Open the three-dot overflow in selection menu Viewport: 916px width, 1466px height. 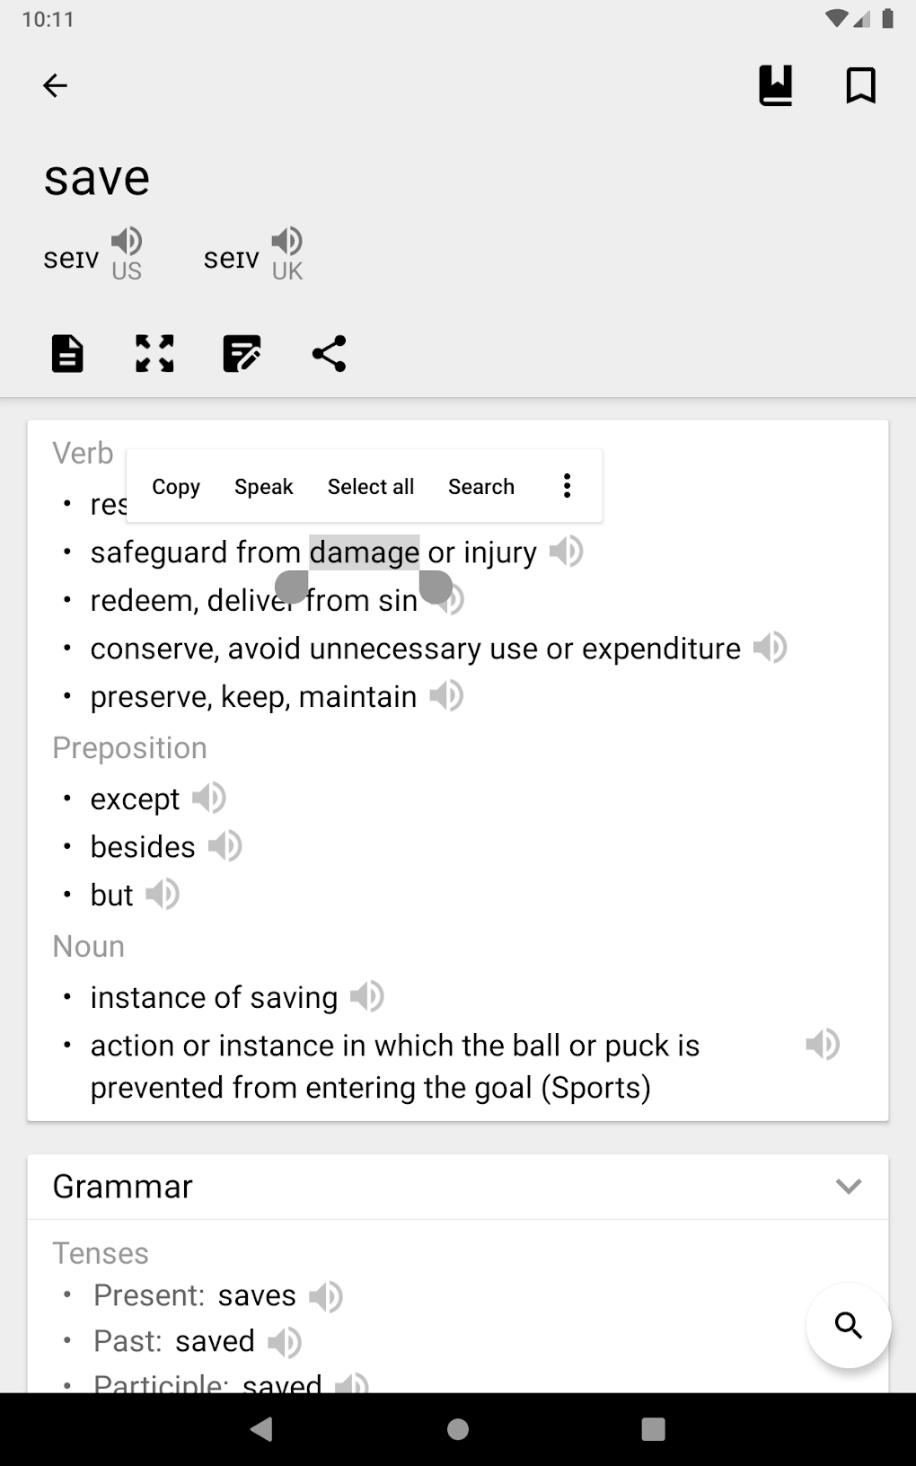pos(567,486)
